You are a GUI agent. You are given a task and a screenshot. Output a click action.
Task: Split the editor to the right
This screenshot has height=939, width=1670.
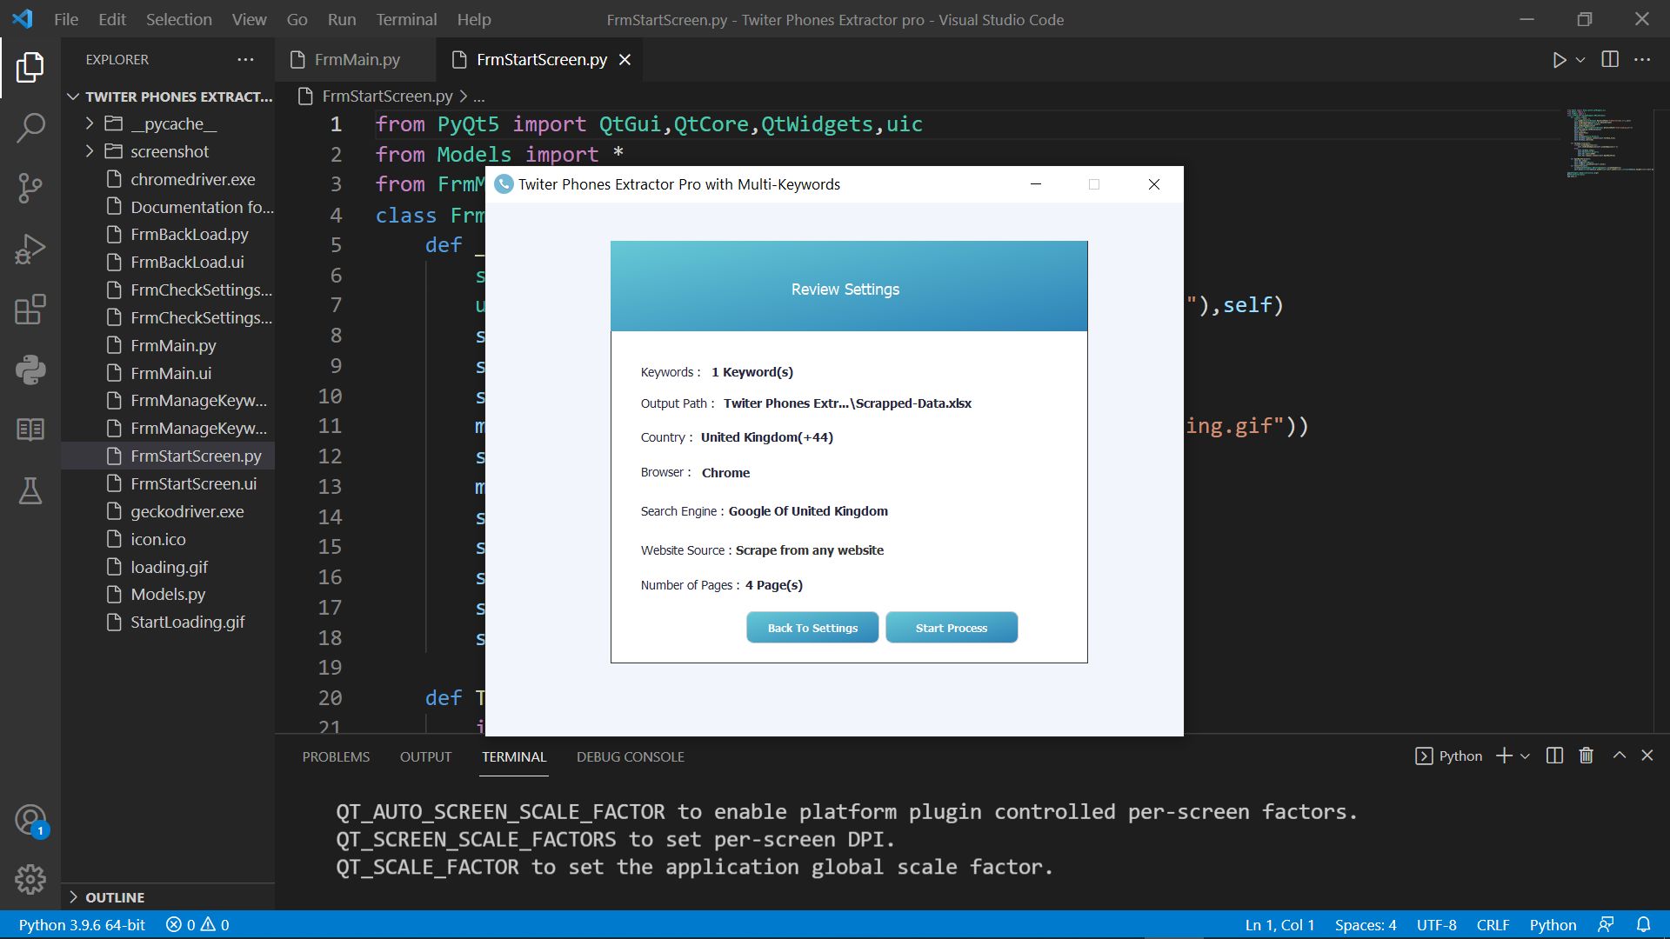pyautogui.click(x=1610, y=59)
